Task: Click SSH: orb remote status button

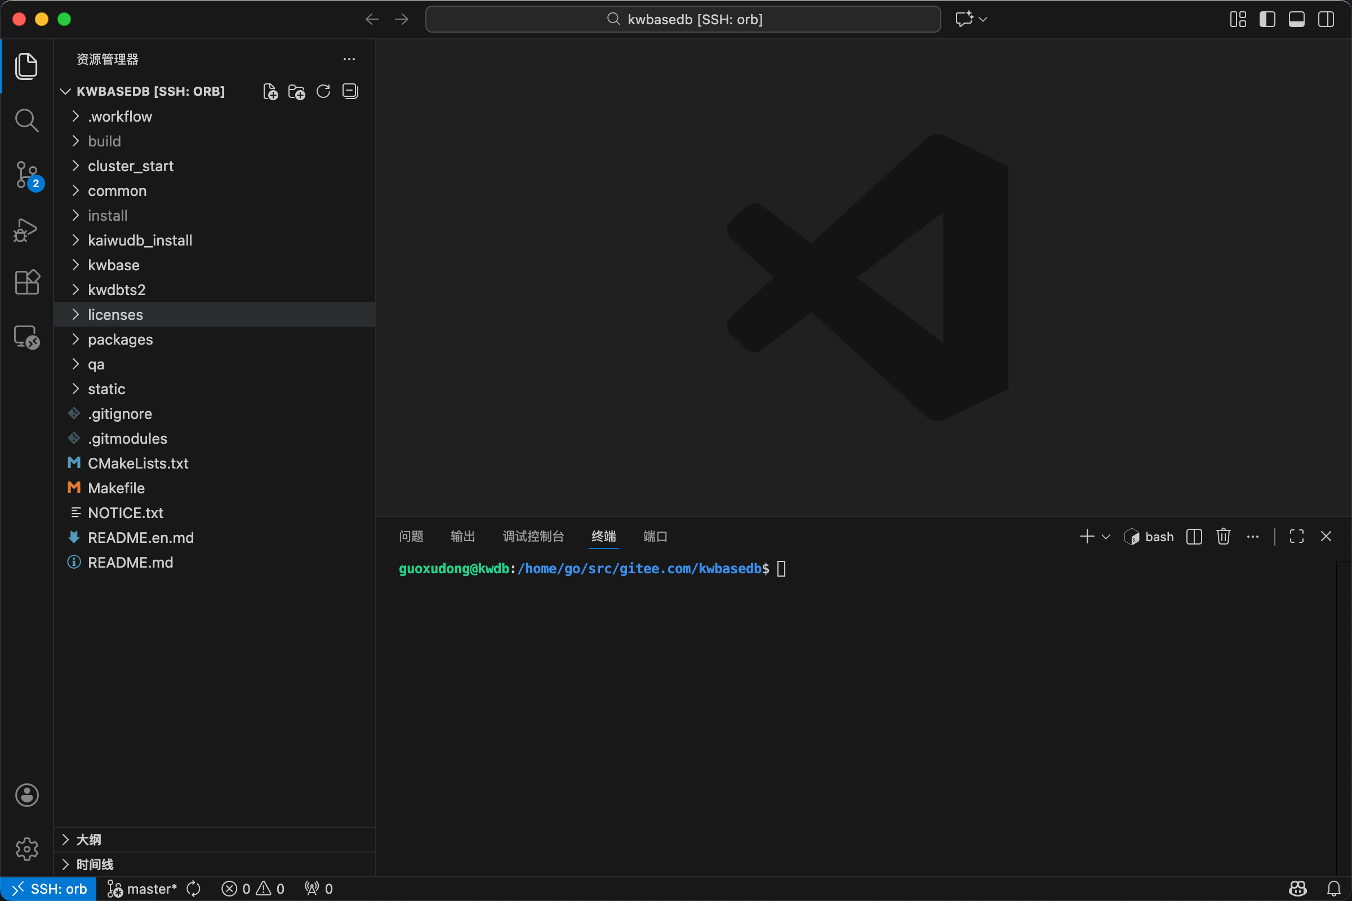Action: pyautogui.click(x=49, y=889)
